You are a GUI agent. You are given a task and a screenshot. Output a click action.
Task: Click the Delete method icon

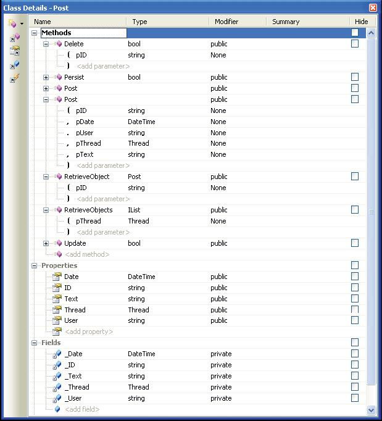[x=59, y=44]
